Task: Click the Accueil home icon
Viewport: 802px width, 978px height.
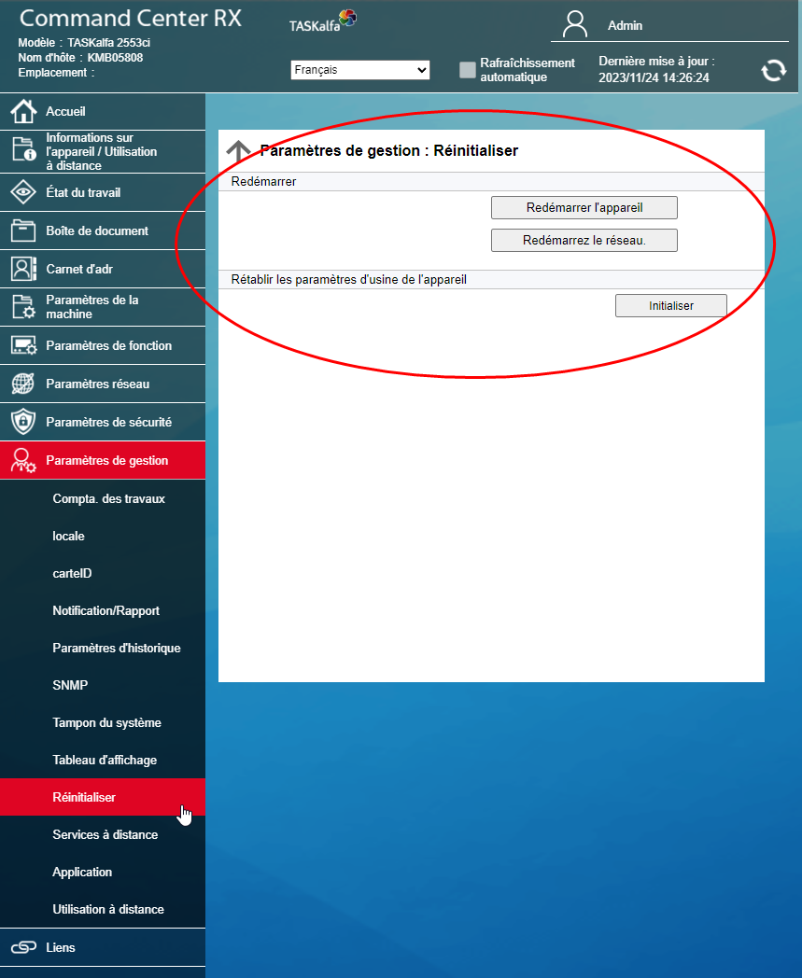Action: point(23,112)
